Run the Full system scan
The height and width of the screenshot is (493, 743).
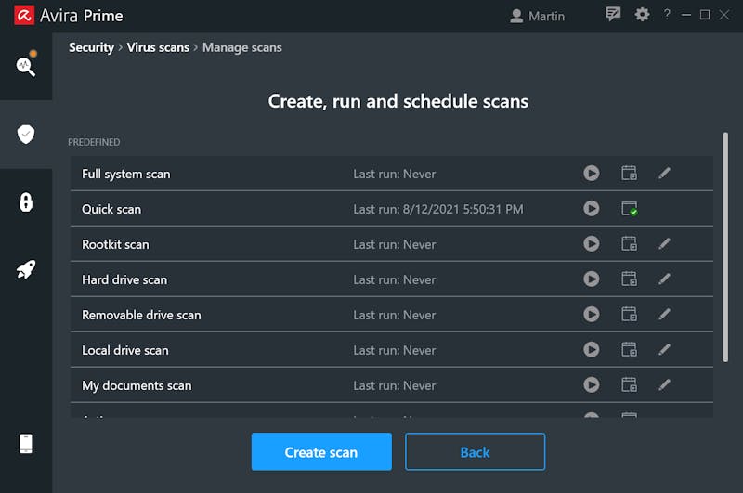pos(591,174)
